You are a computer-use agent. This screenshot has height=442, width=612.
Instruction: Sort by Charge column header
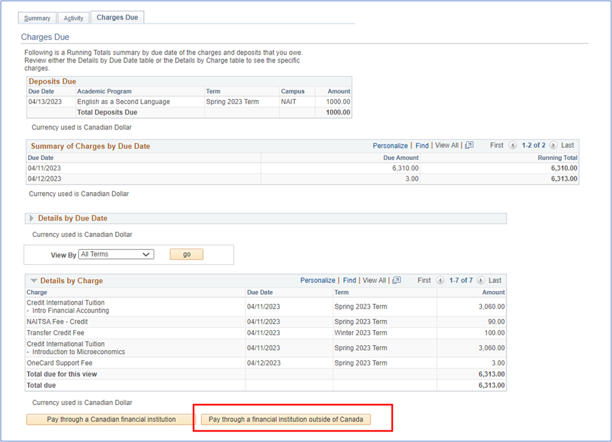click(36, 292)
